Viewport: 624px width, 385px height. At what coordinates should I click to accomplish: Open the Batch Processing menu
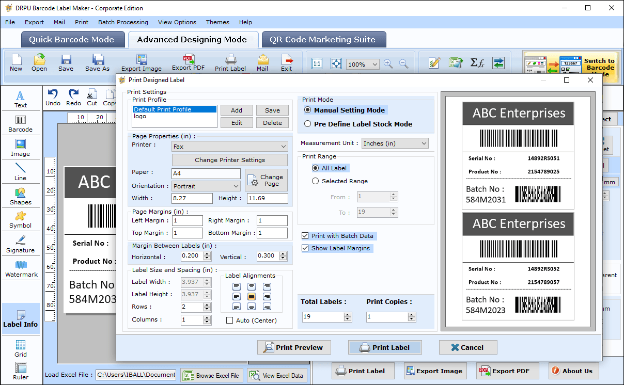(123, 22)
